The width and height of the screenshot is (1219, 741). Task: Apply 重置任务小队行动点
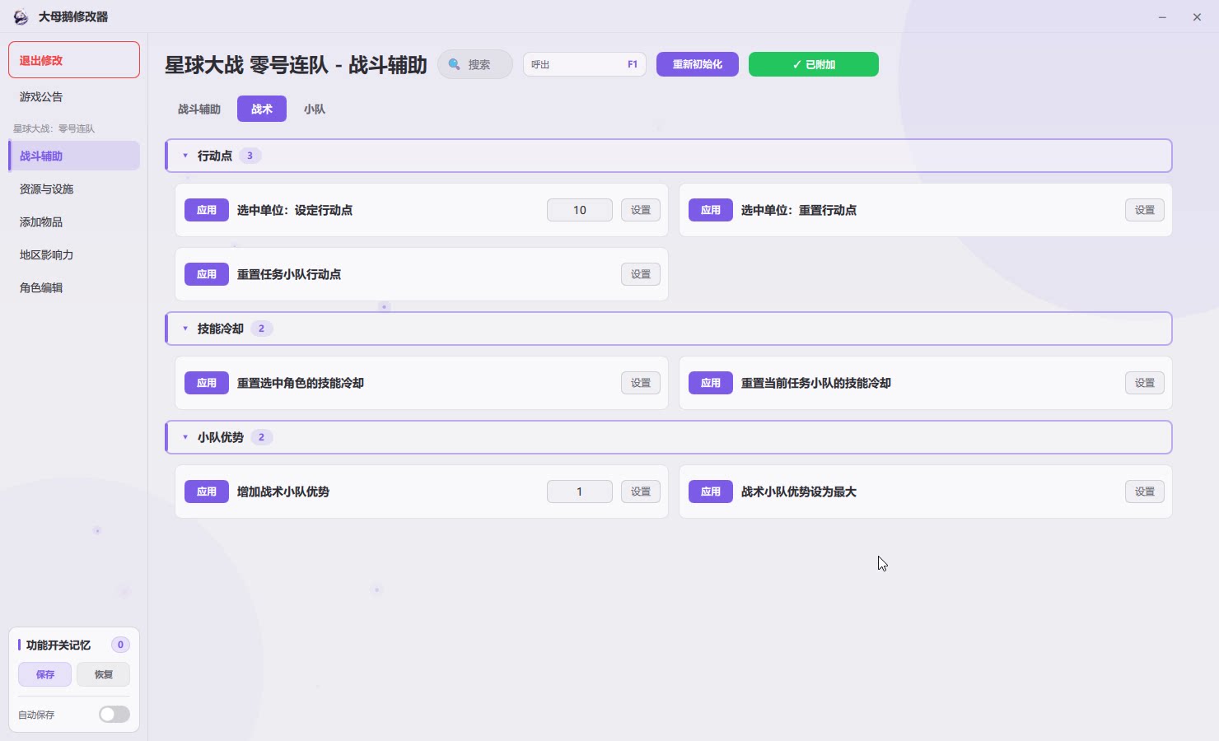207,274
